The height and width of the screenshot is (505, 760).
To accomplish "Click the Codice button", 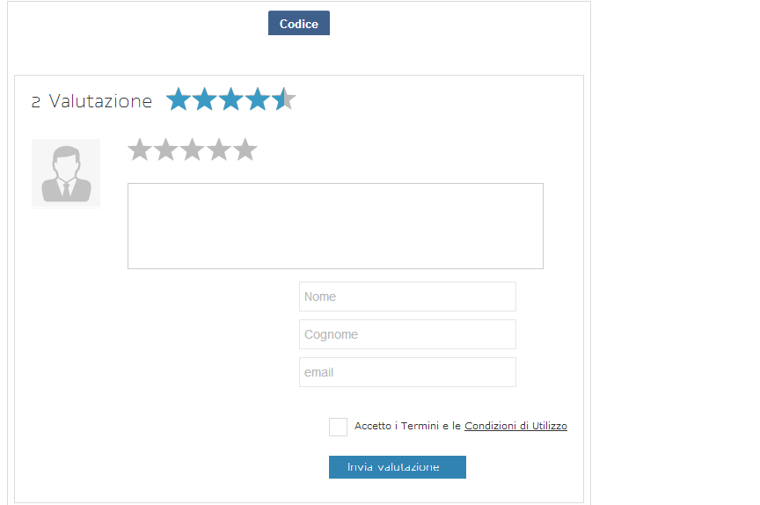I will [299, 23].
